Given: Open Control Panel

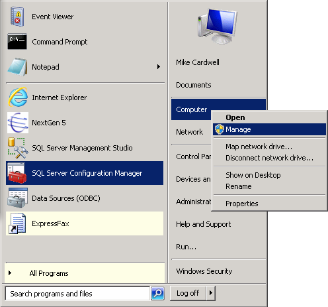Looking at the screenshot, I should coord(193,156).
